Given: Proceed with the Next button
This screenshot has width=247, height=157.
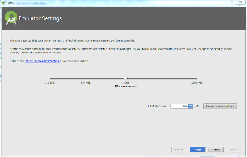Looking at the screenshot, I should tap(198, 150).
